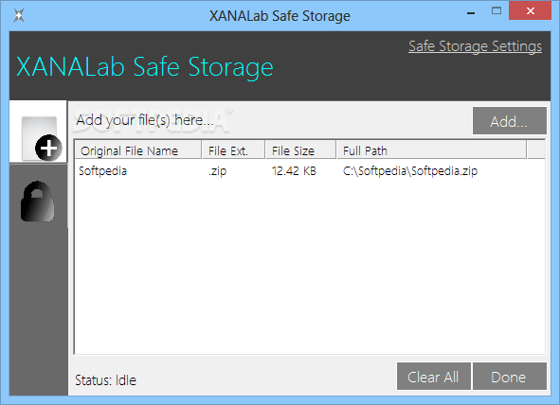Click the Done button

point(509,377)
